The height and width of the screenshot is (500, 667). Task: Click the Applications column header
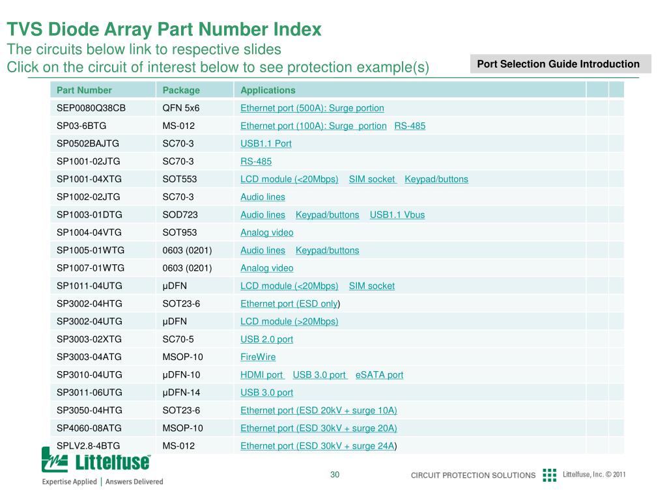pyautogui.click(x=268, y=90)
